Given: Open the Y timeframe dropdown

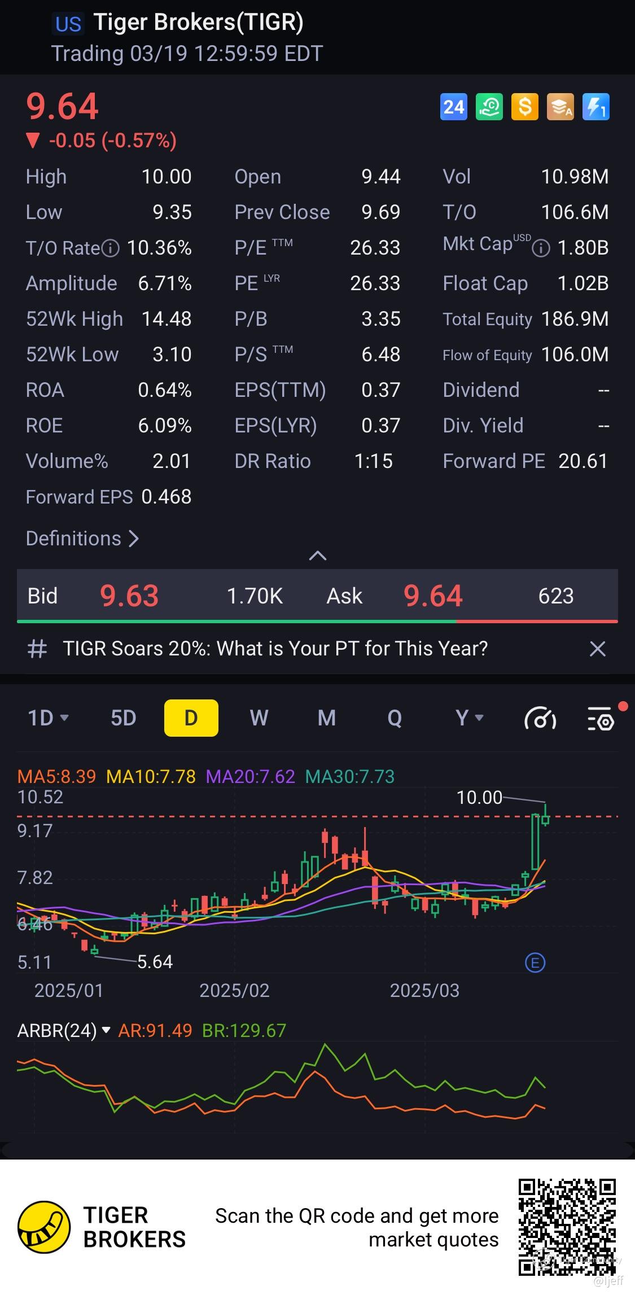Looking at the screenshot, I should click(x=469, y=718).
